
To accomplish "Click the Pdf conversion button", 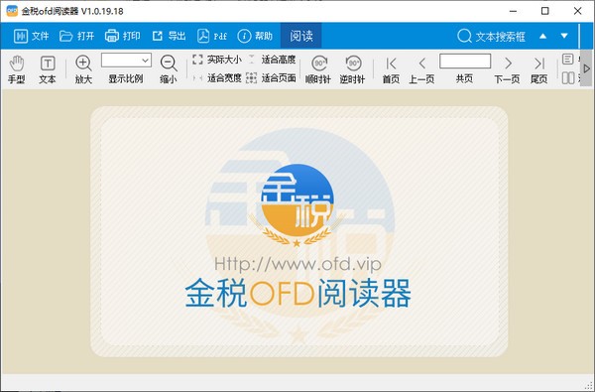I will 212,36.
